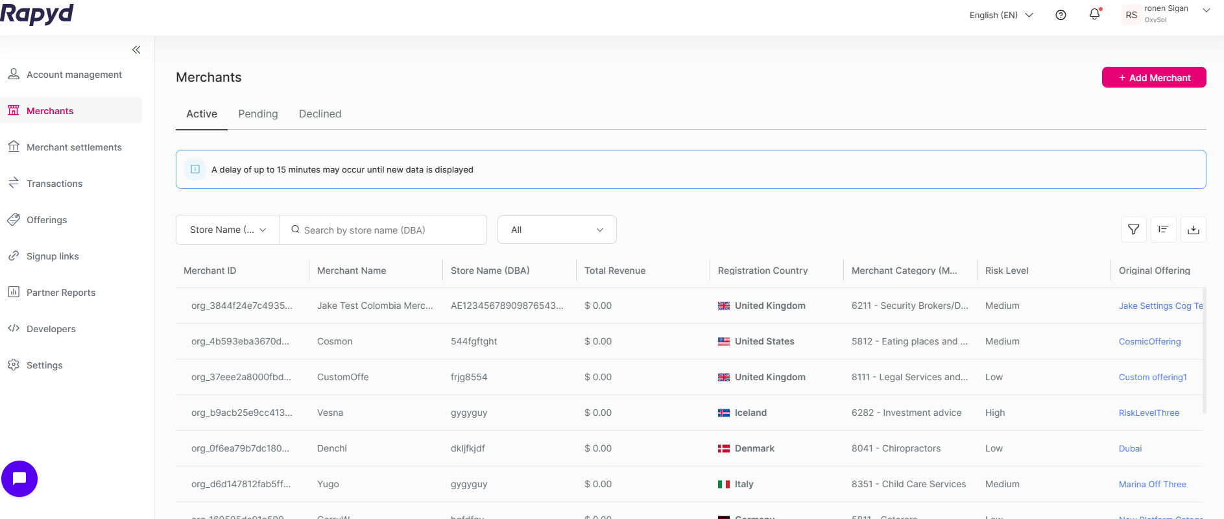Switch to the Declined tab
The image size is (1224, 519).
click(320, 114)
